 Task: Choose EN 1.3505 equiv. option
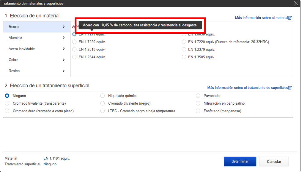click(184, 57)
